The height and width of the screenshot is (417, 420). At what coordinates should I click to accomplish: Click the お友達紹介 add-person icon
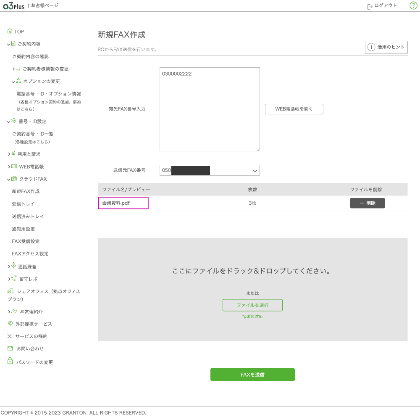[14, 311]
